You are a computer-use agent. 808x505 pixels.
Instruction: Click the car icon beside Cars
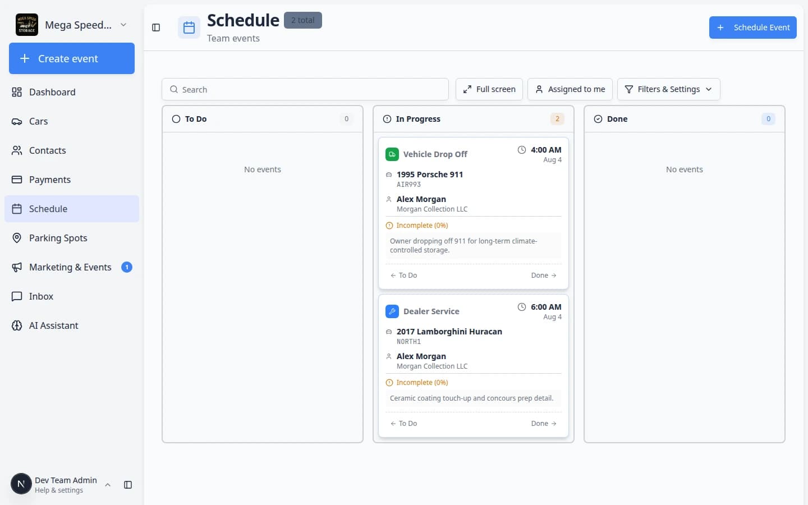[17, 121]
